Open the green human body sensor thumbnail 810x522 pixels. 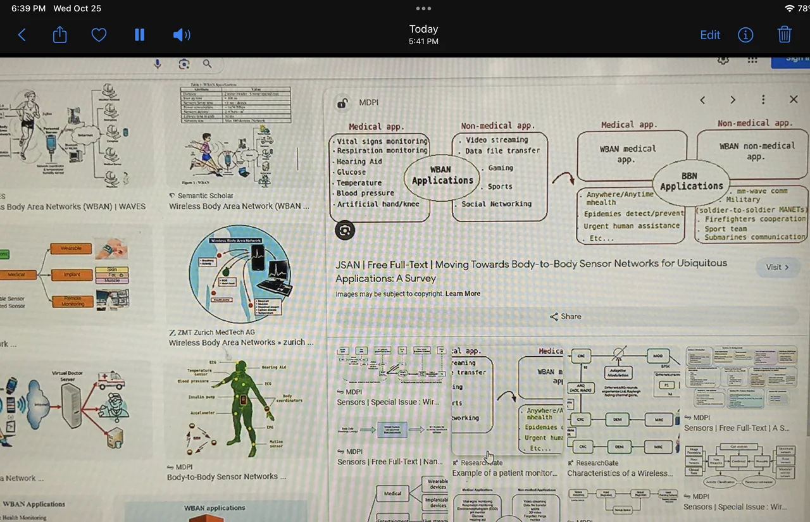240,409
